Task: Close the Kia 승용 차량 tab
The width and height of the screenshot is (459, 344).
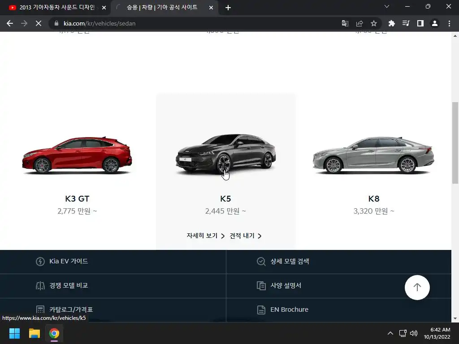Action: click(211, 8)
